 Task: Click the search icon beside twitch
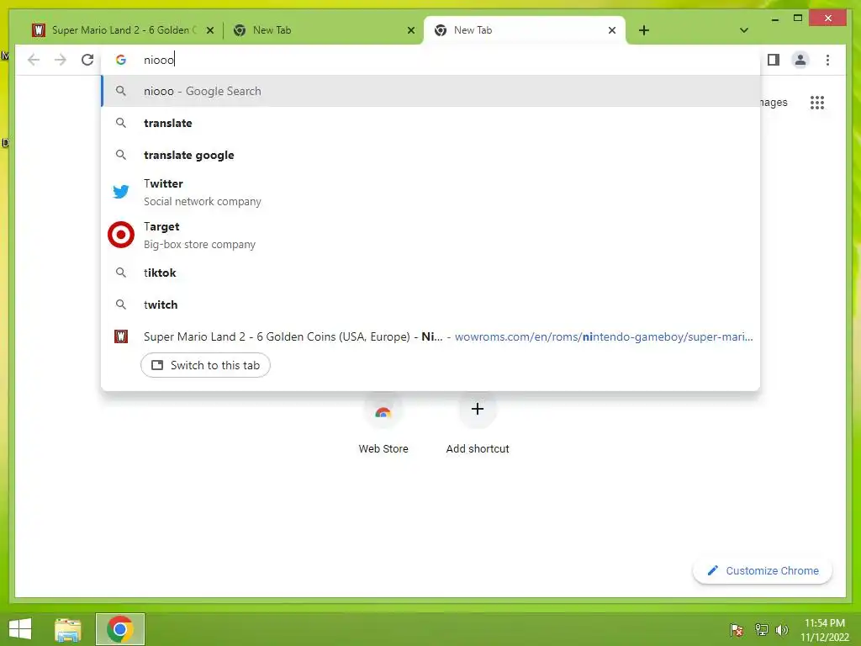pos(121,304)
